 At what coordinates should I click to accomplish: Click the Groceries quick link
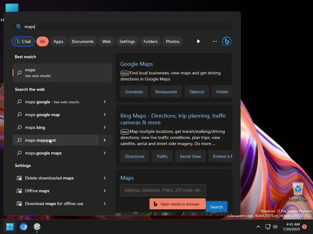[x=134, y=92]
